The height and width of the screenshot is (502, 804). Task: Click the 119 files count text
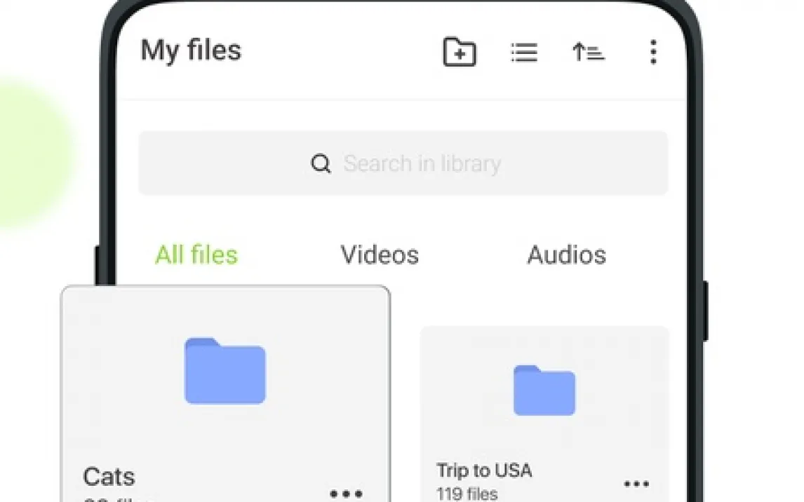click(x=467, y=494)
